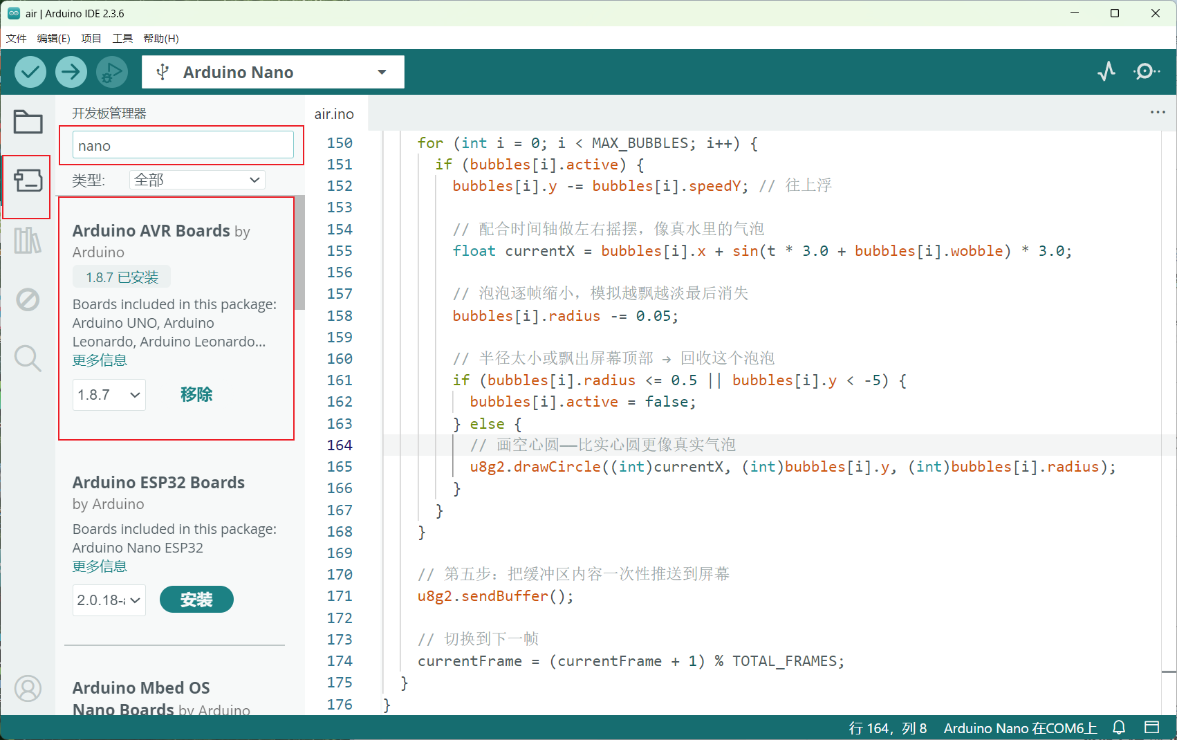Image resolution: width=1177 pixels, height=740 pixels.
Task: Click line number 171 in the gutter
Action: coord(340,596)
